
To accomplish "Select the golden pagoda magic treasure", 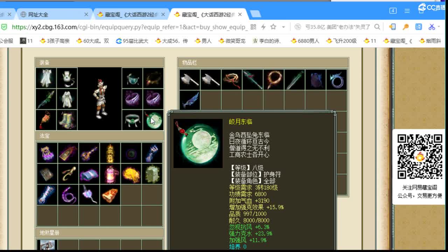I will point(110,153).
